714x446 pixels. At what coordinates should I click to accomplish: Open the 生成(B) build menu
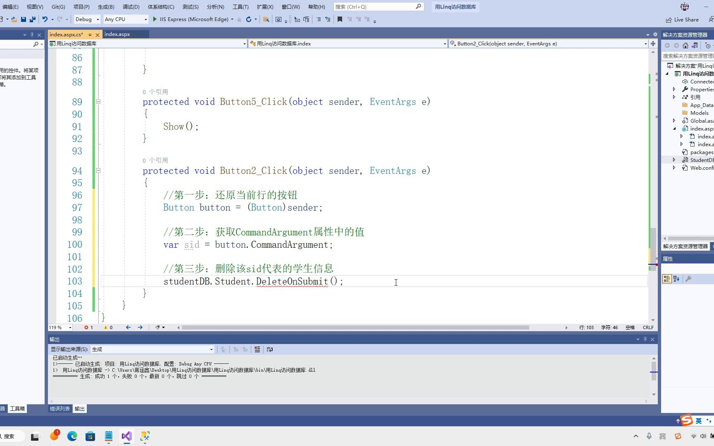106,7
